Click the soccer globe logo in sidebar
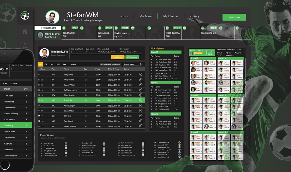The width and height of the screenshot is (291, 172). 25,15
